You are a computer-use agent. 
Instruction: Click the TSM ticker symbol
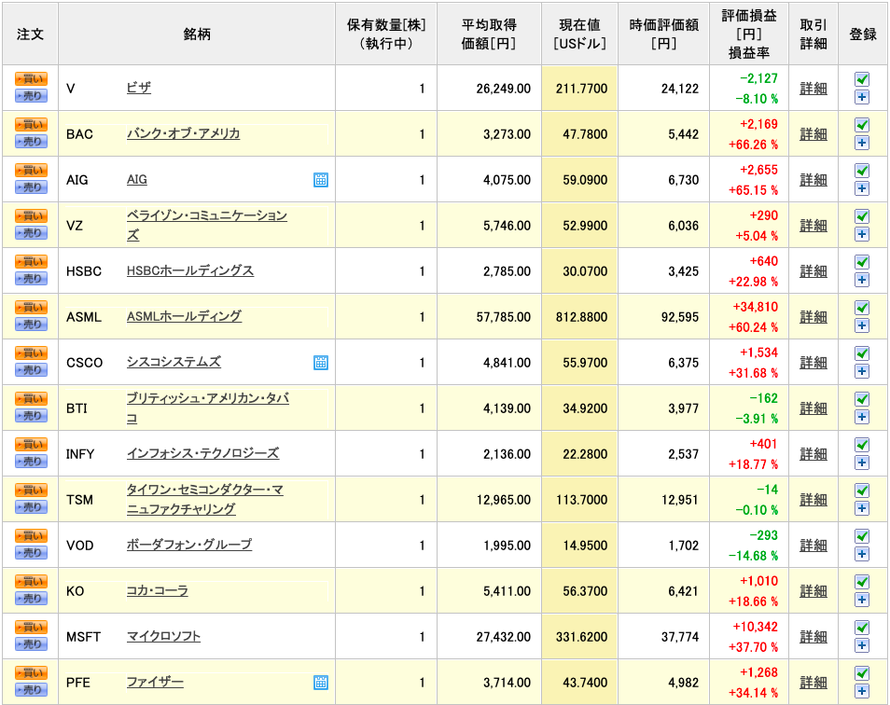79,500
